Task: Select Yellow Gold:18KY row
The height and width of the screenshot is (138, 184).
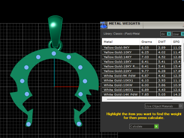Action: pos(141,62)
